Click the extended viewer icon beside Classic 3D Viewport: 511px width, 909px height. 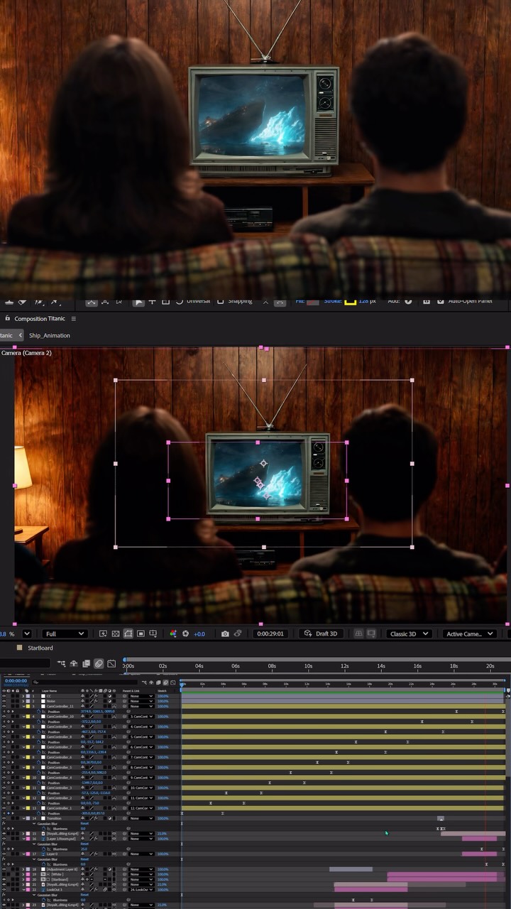pos(370,633)
